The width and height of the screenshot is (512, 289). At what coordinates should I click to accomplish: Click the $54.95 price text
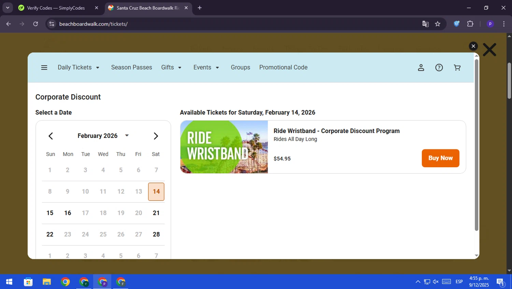282,159
